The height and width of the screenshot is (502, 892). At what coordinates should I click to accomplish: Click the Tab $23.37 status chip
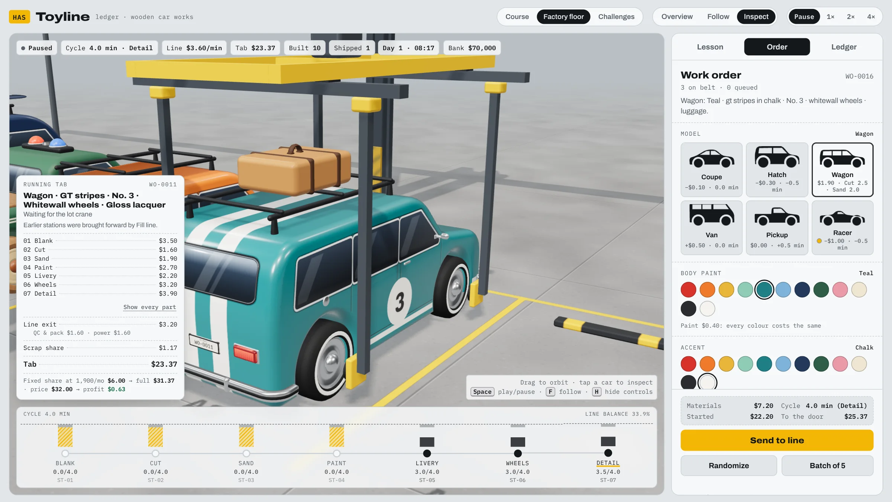point(255,48)
